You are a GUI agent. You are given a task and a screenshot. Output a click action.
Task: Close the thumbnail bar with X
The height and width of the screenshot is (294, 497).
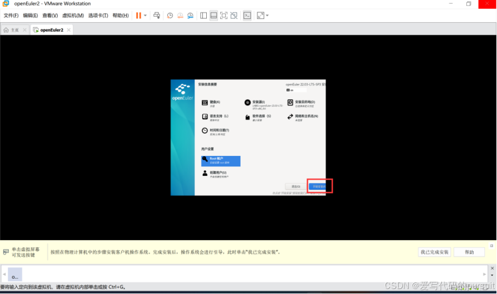(492, 268)
